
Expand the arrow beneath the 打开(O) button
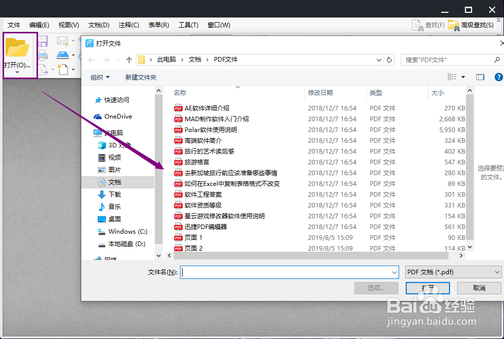point(17,72)
